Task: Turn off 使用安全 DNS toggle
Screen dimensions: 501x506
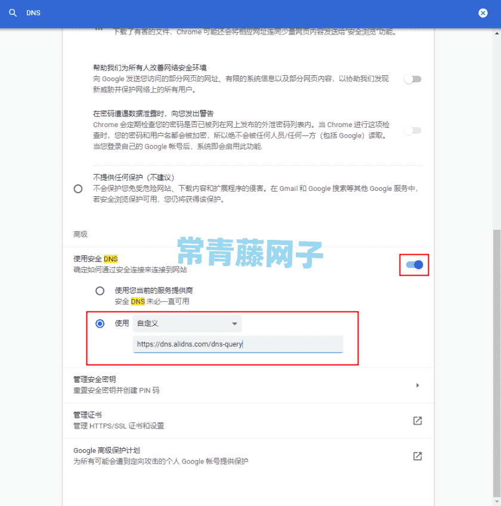Action: coord(415,264)
